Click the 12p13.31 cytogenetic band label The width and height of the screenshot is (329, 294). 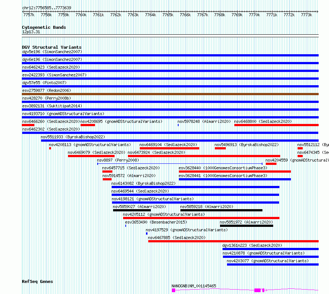(x=31, y=32)
